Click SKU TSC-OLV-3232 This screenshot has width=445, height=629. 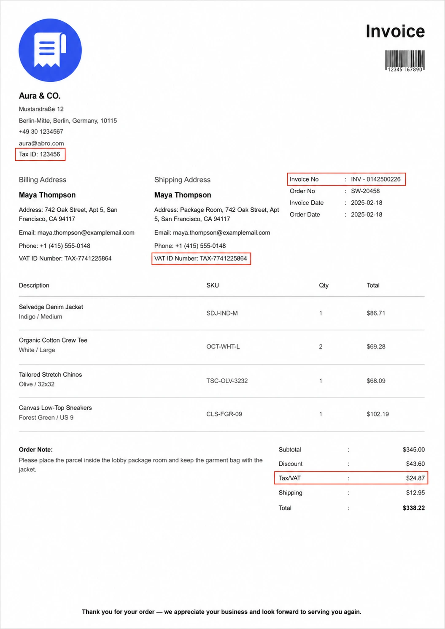click(x=227, y=381)
